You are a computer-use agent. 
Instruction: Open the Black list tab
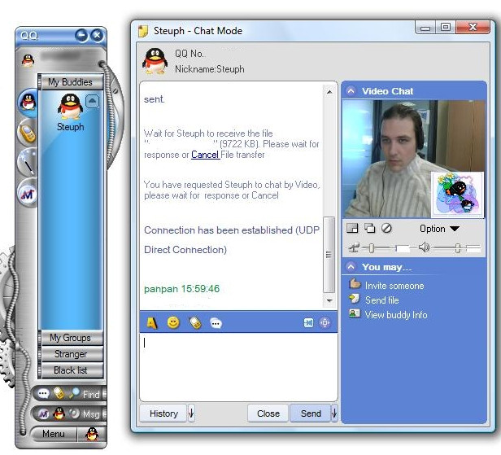click(x=71, y=370)
